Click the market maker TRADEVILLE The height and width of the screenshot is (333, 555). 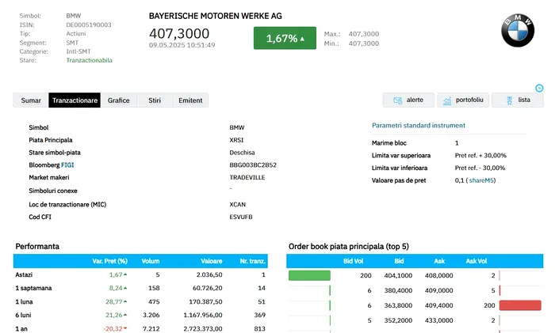tap(247, 178)
